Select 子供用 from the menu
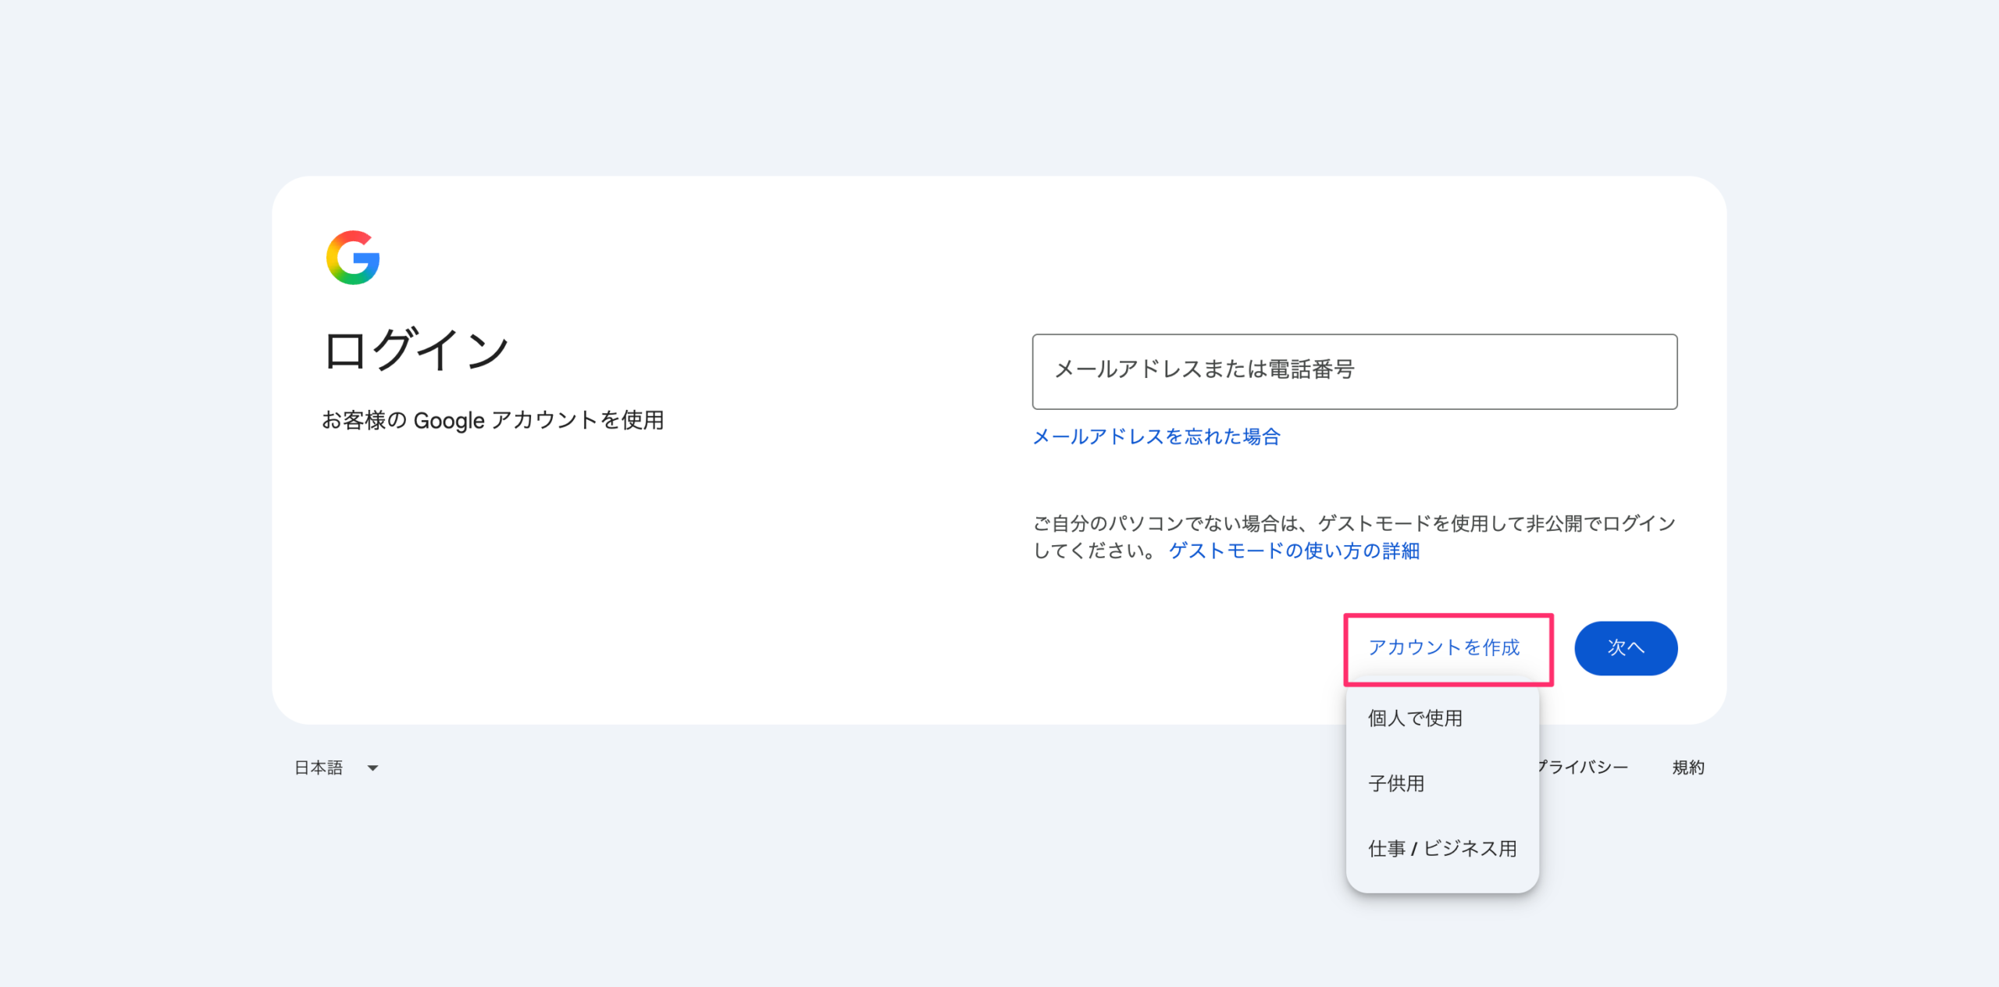The height and width of the screenshot is (987, 1999). point(1442,783)
